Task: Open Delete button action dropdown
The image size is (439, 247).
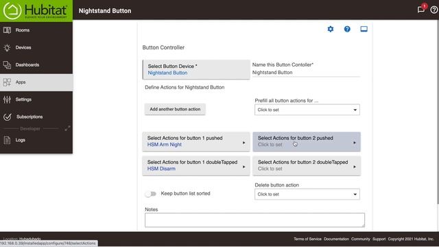Action: click(x=307, y=194)
